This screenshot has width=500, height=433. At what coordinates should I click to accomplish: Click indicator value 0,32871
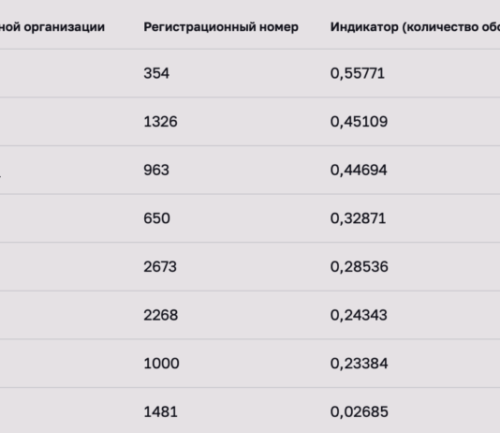(358, 218)
